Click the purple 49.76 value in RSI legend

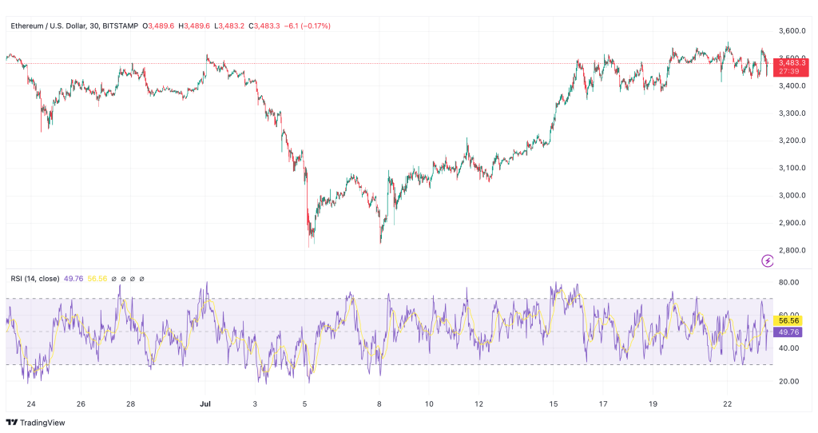(x=73, y=279)
